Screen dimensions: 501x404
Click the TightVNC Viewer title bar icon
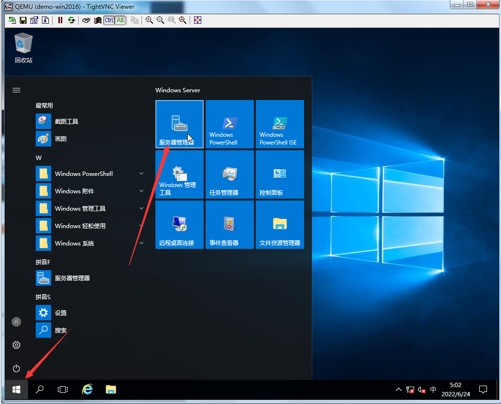click(9, 6)
